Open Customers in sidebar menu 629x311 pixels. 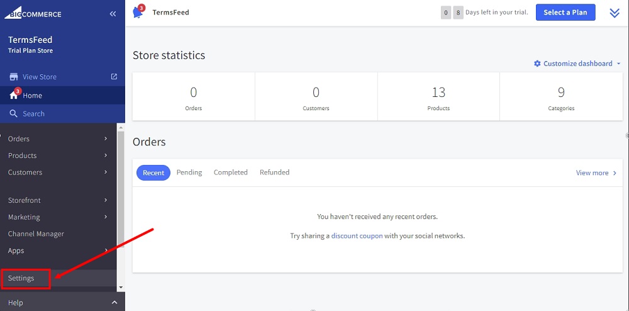click(x=25, y=172)
